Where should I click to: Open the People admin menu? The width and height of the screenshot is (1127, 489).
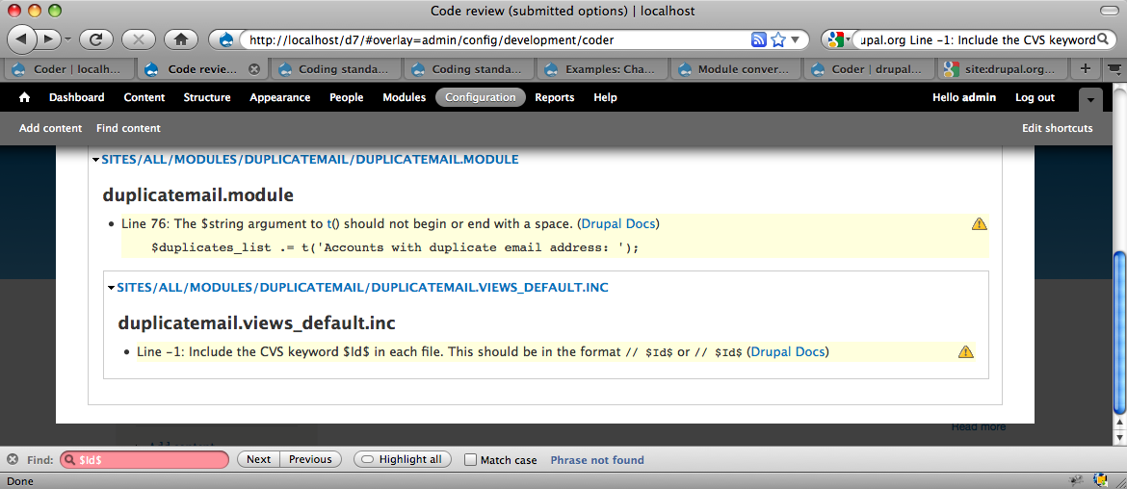click(x=347, y=97)
